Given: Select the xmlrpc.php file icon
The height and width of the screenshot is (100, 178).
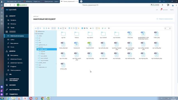Looking at the screenshot, I should [63, 65].
